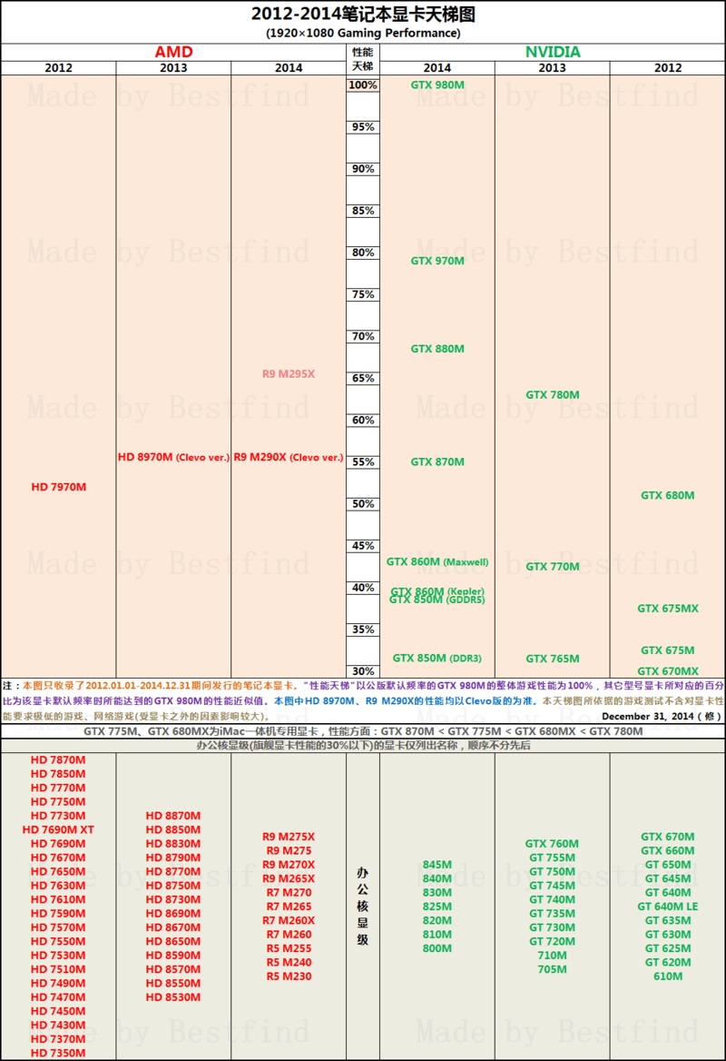The width and height of the screenshot is (726, 1061).
Task: Select the GTX 870M entry
Action: [x=437, y=461]
